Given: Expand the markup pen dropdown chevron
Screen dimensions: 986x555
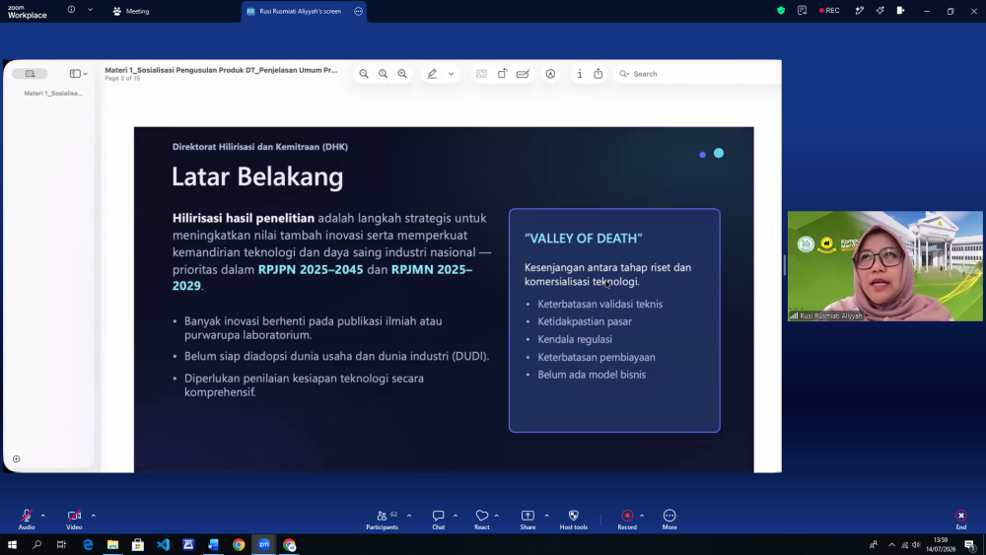Looking at the screenshot, I should [x=451, y=74].
